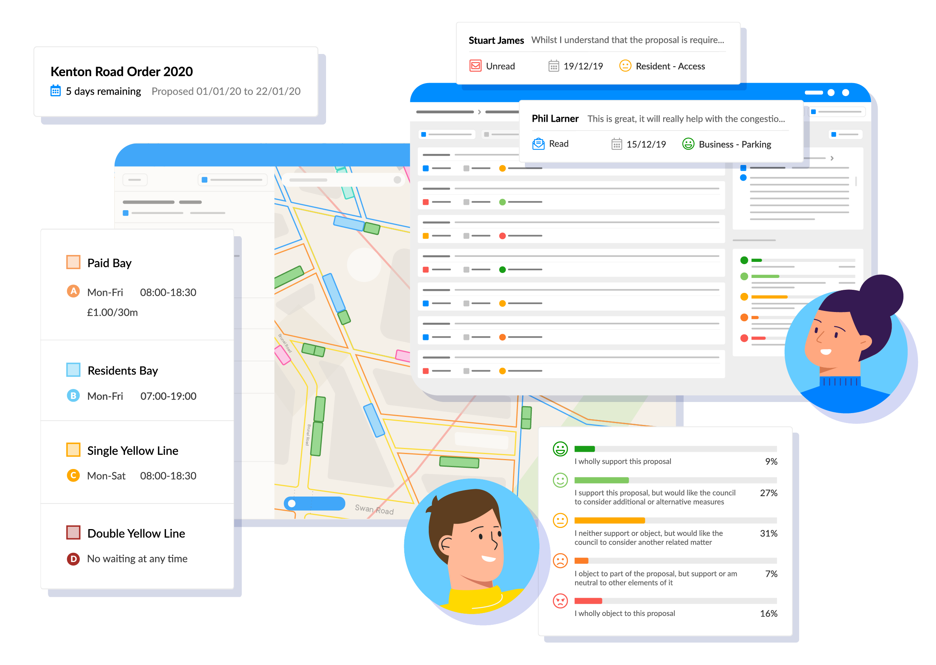
Task: Click the breadcrumb chevron in the dashboard header
Action: [479, 112]
